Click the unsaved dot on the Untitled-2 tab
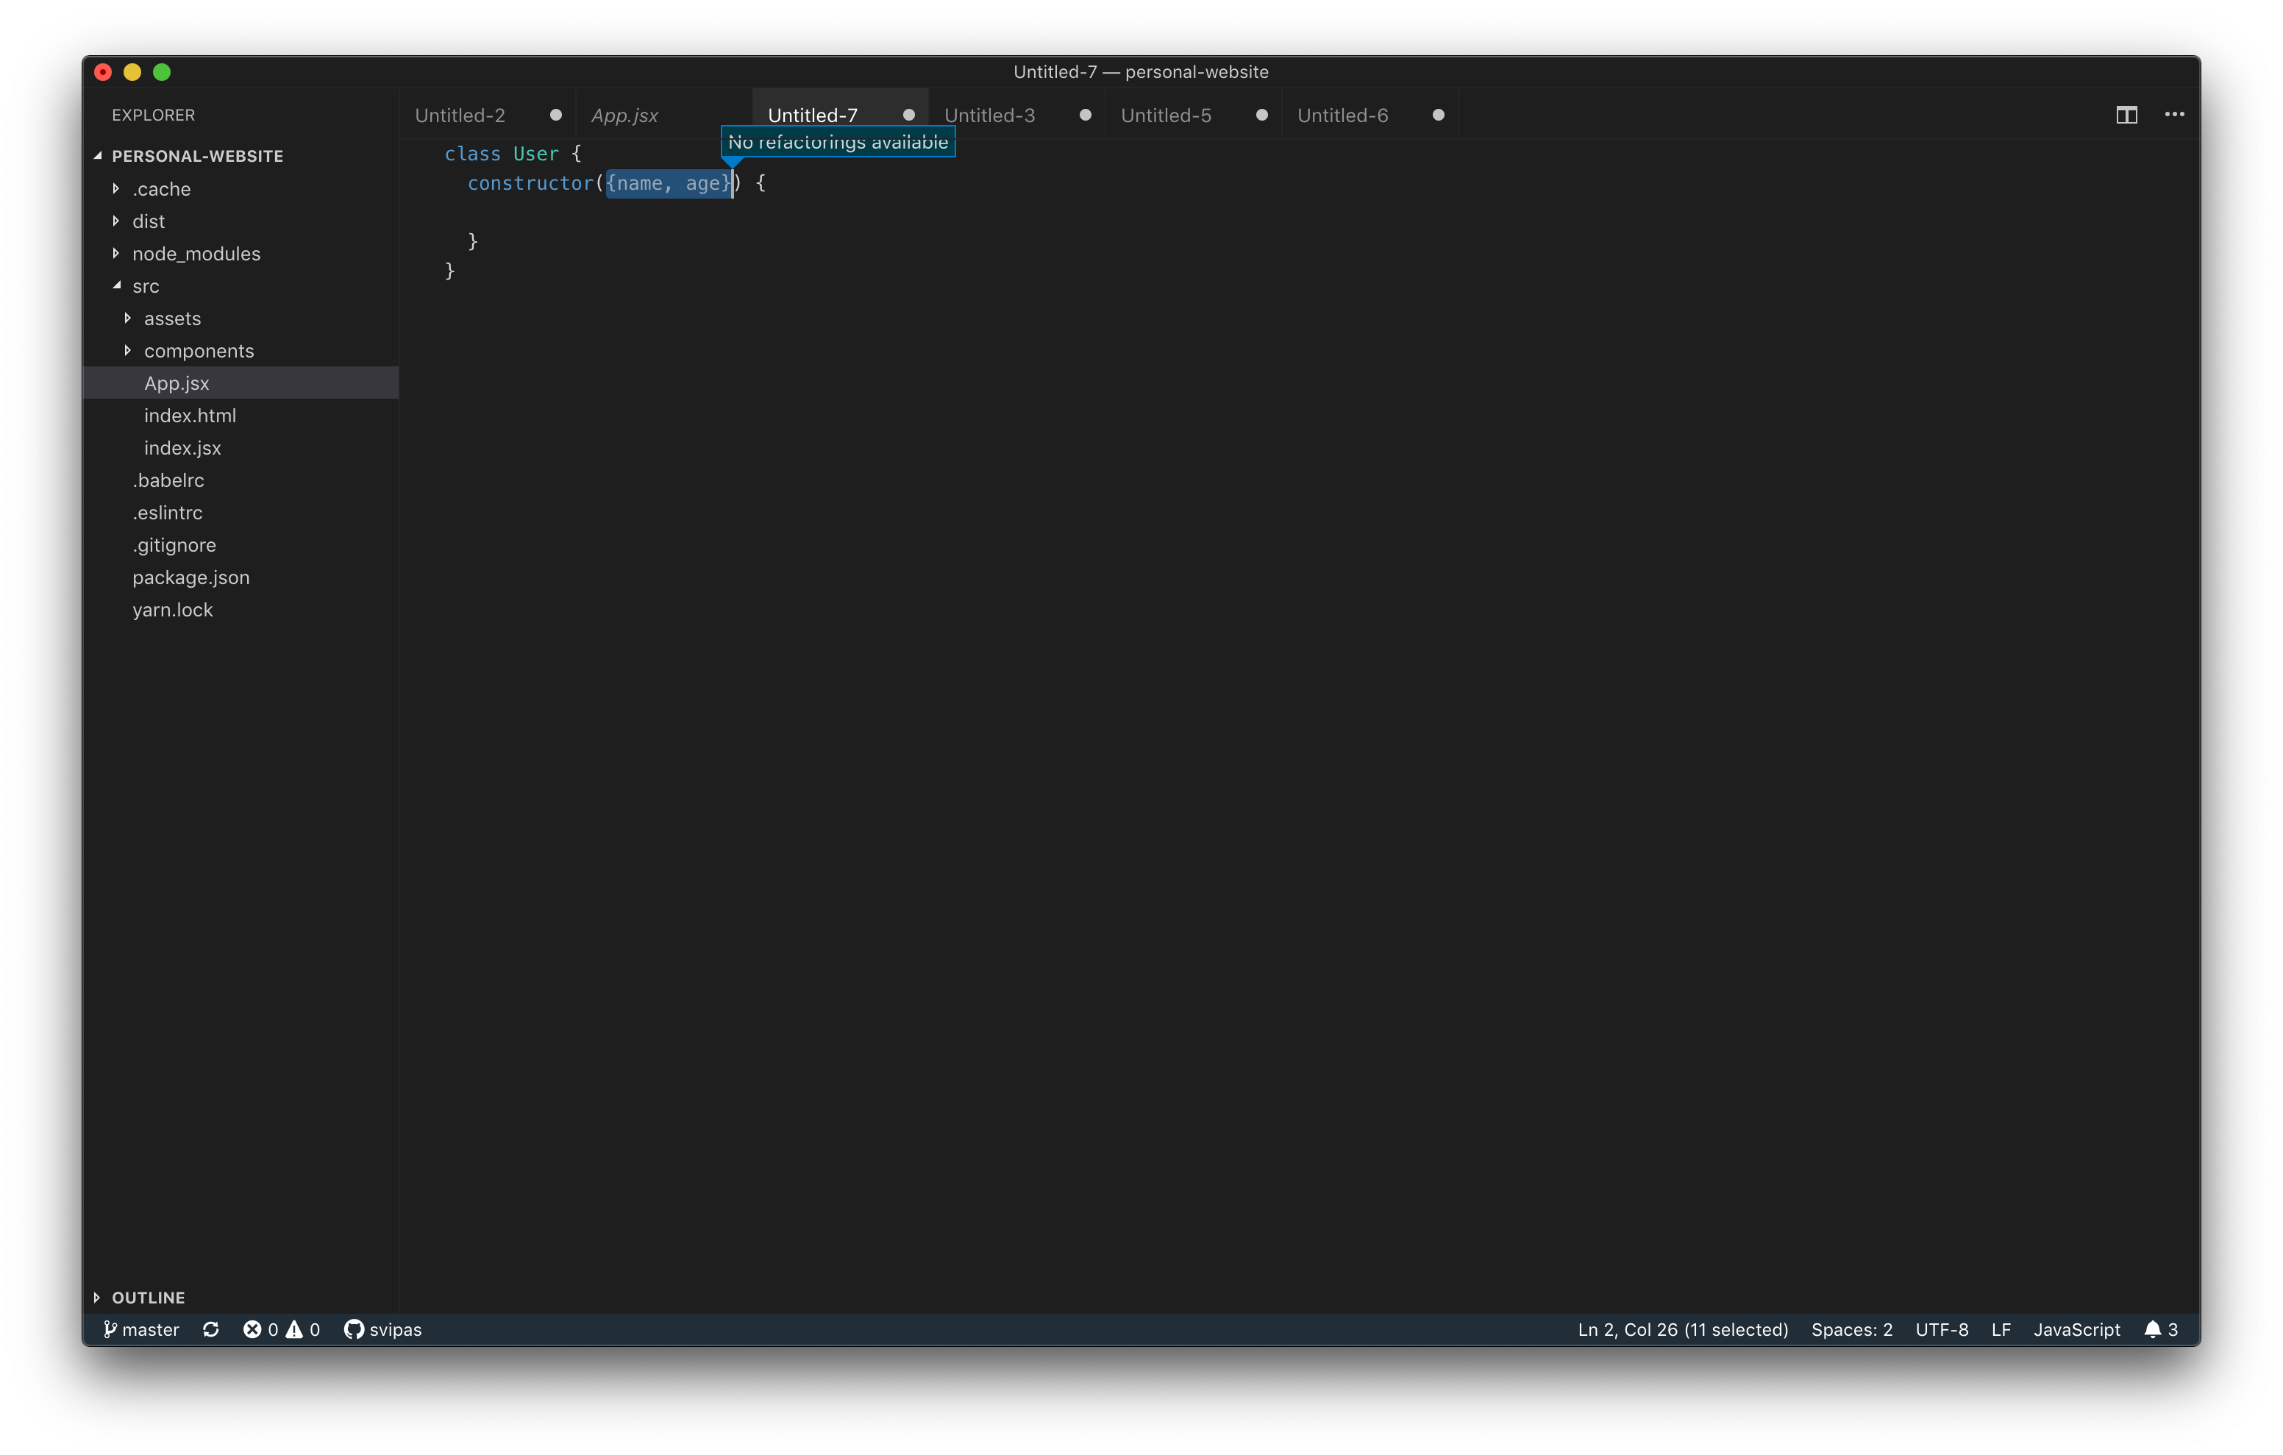 coord(555,115)
